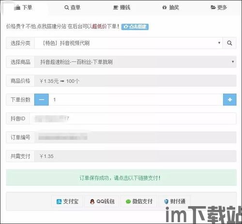
Task: Click the 订单保存成功 success message
Action: tap(121, 178)
